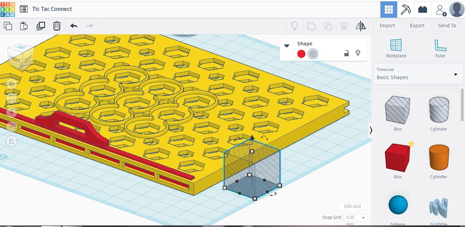Open the Blocks pickaxe mode

point(406,10)
